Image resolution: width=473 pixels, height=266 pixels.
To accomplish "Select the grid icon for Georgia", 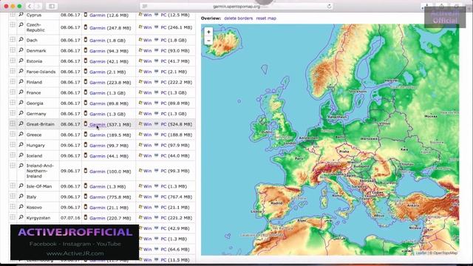I will coord(13,103).
